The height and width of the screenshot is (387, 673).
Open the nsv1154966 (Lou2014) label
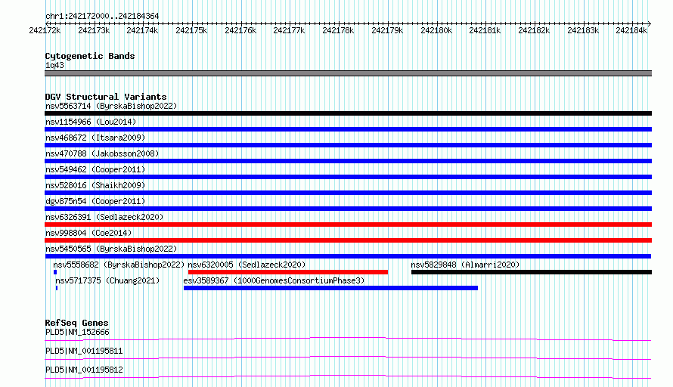coord(91,122)
